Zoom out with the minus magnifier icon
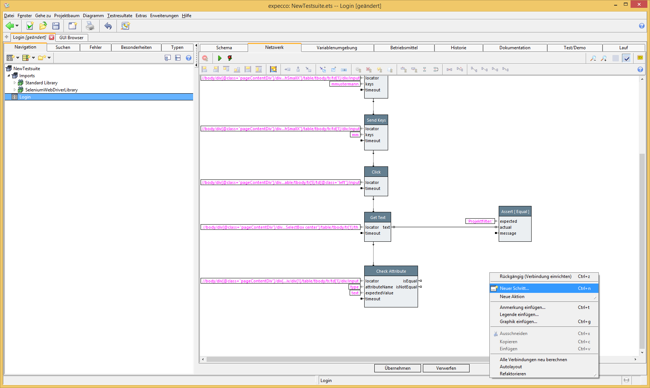 (x=593, y=58)
